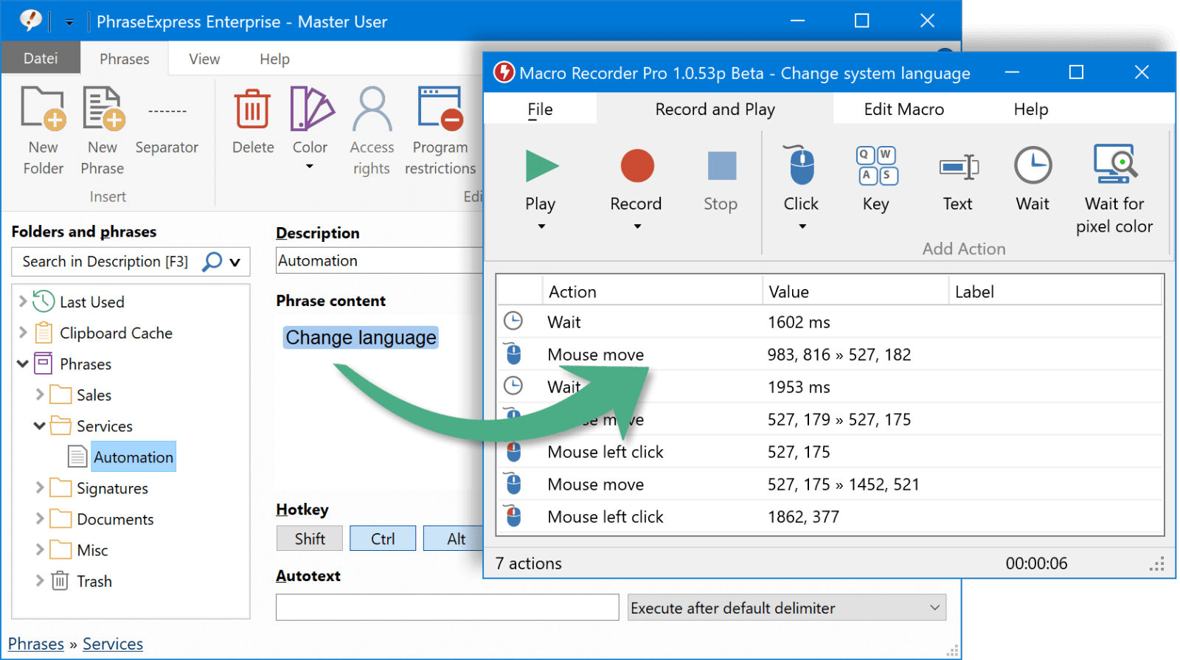Click the Delete trash icon
Image resolution: width=1180 pixels, height=660 pixels.
point(252,109)
